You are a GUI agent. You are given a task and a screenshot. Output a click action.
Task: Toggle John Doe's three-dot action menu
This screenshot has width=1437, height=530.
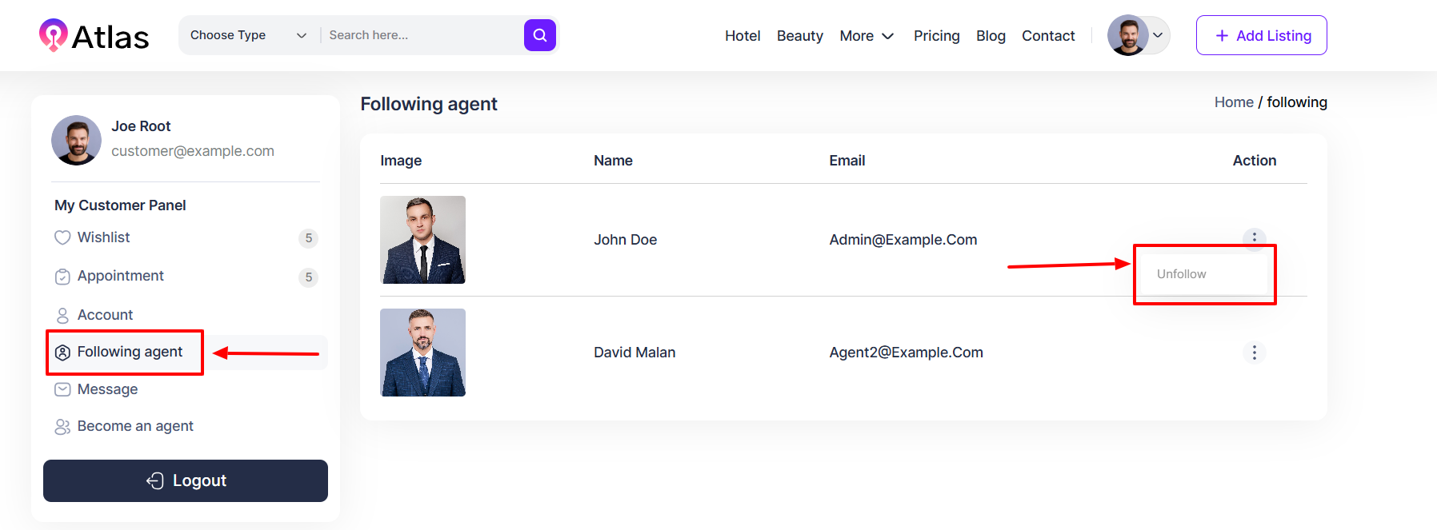(x=1254, y=237)
